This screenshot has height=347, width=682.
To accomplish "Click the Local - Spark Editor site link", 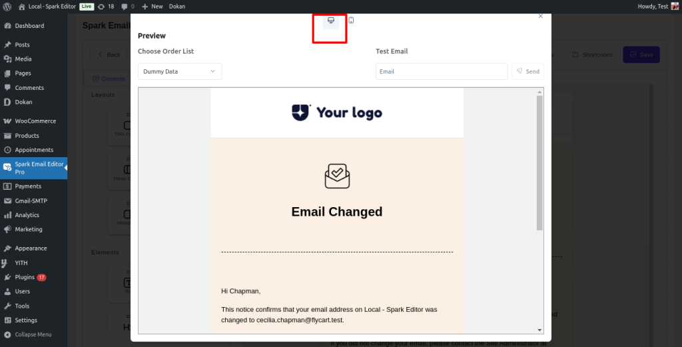I will click(x=52, y=6).
